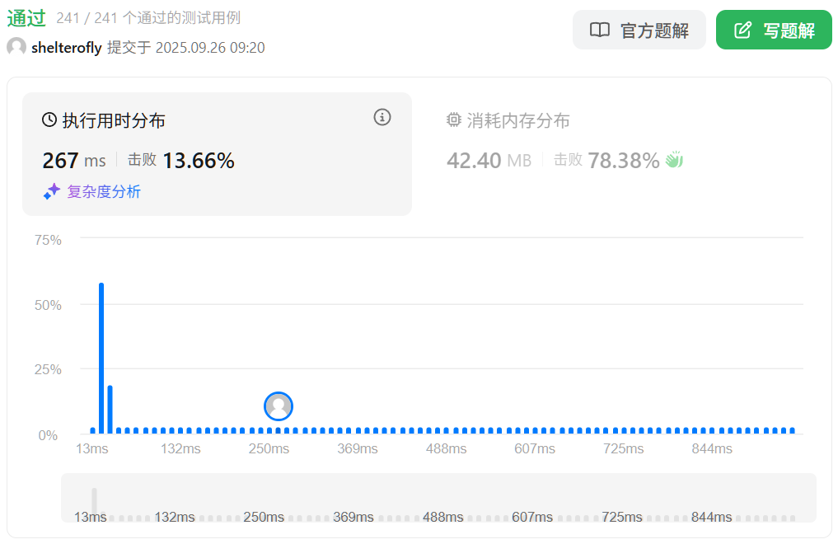This screenshot has width=838, height=544.
Task: Click the shelterofly username
Action: point(66,48)
